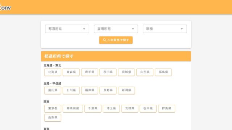Choose 茨城県 prefecture button
This screenshot has width=232, height=130.
coord(130,108)
